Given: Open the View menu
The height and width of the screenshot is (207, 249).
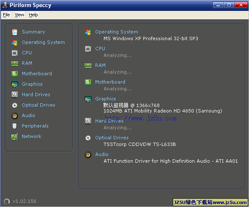Looking at the screenshot, I should click(19, 15).
